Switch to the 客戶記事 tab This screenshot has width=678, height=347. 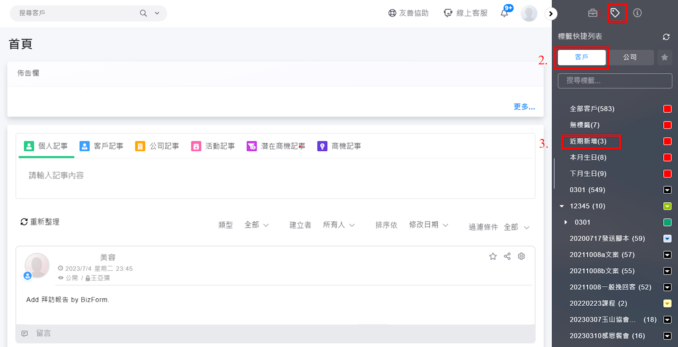[102, 146]
